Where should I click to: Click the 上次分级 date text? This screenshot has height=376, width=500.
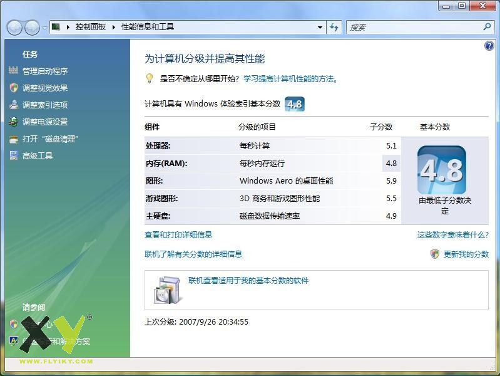coord(196,321)
